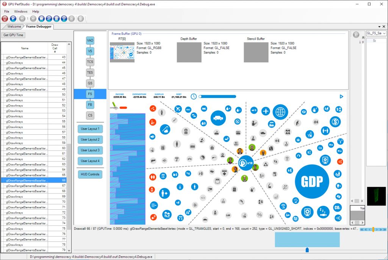
Task: Click the small overflow arrow in right panel toolbar
Action: (363, 37)
